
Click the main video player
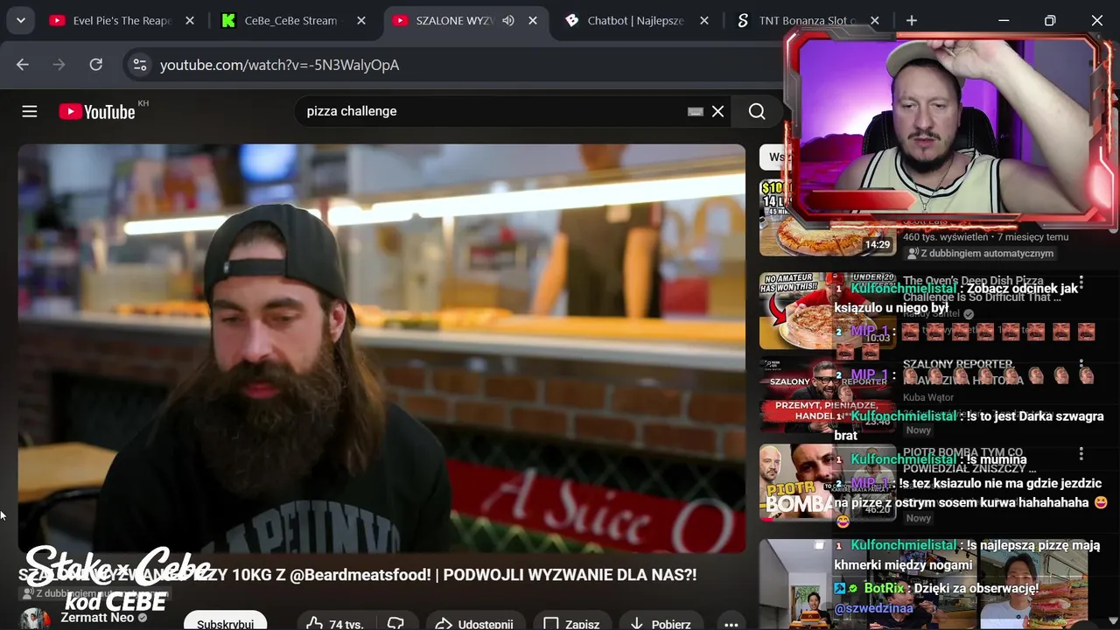point(381,348)
